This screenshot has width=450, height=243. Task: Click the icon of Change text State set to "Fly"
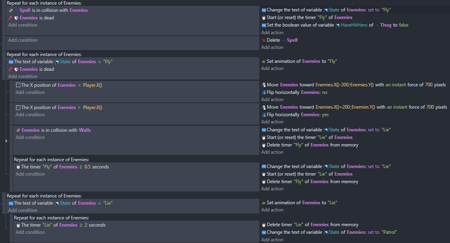point(264,10)
